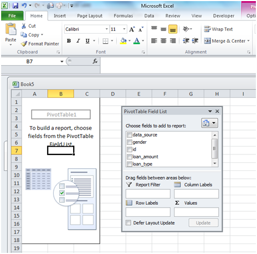
Task: Click the Orientation text rotation icon
Action: [x=186, y=29]
